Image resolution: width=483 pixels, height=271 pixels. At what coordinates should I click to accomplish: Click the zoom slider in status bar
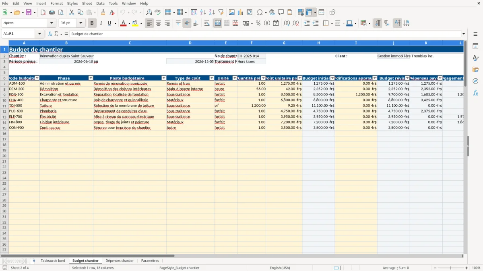point(451,268)
